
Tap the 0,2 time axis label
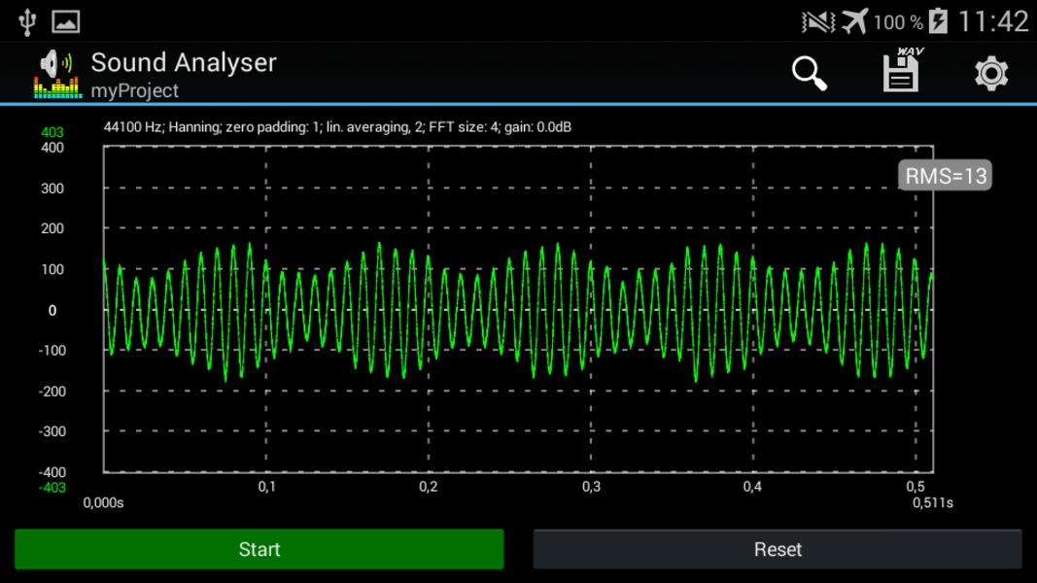click(x=429, y=487)
